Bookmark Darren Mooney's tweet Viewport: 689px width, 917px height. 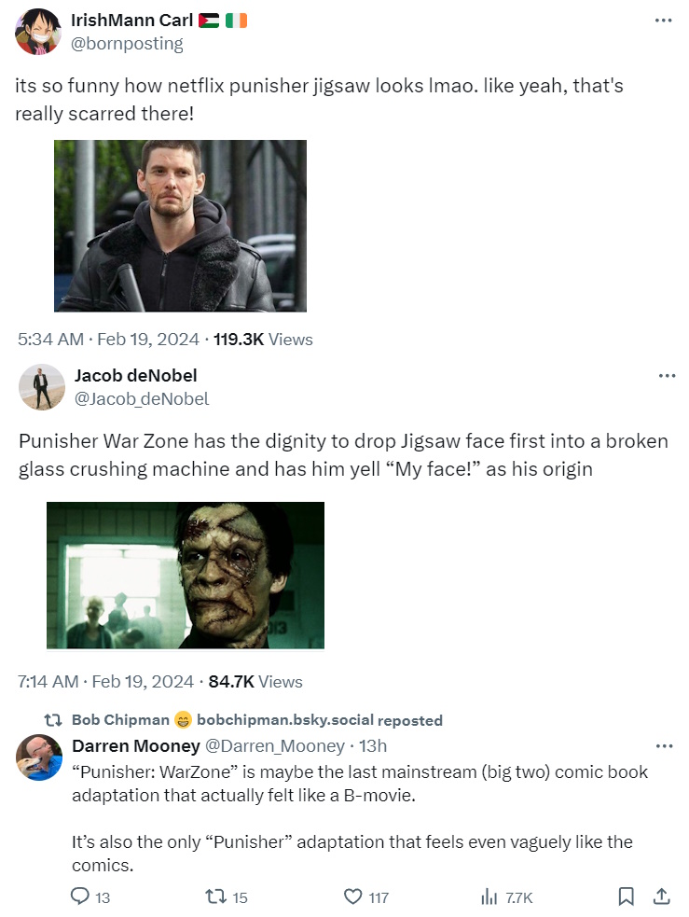627,896
